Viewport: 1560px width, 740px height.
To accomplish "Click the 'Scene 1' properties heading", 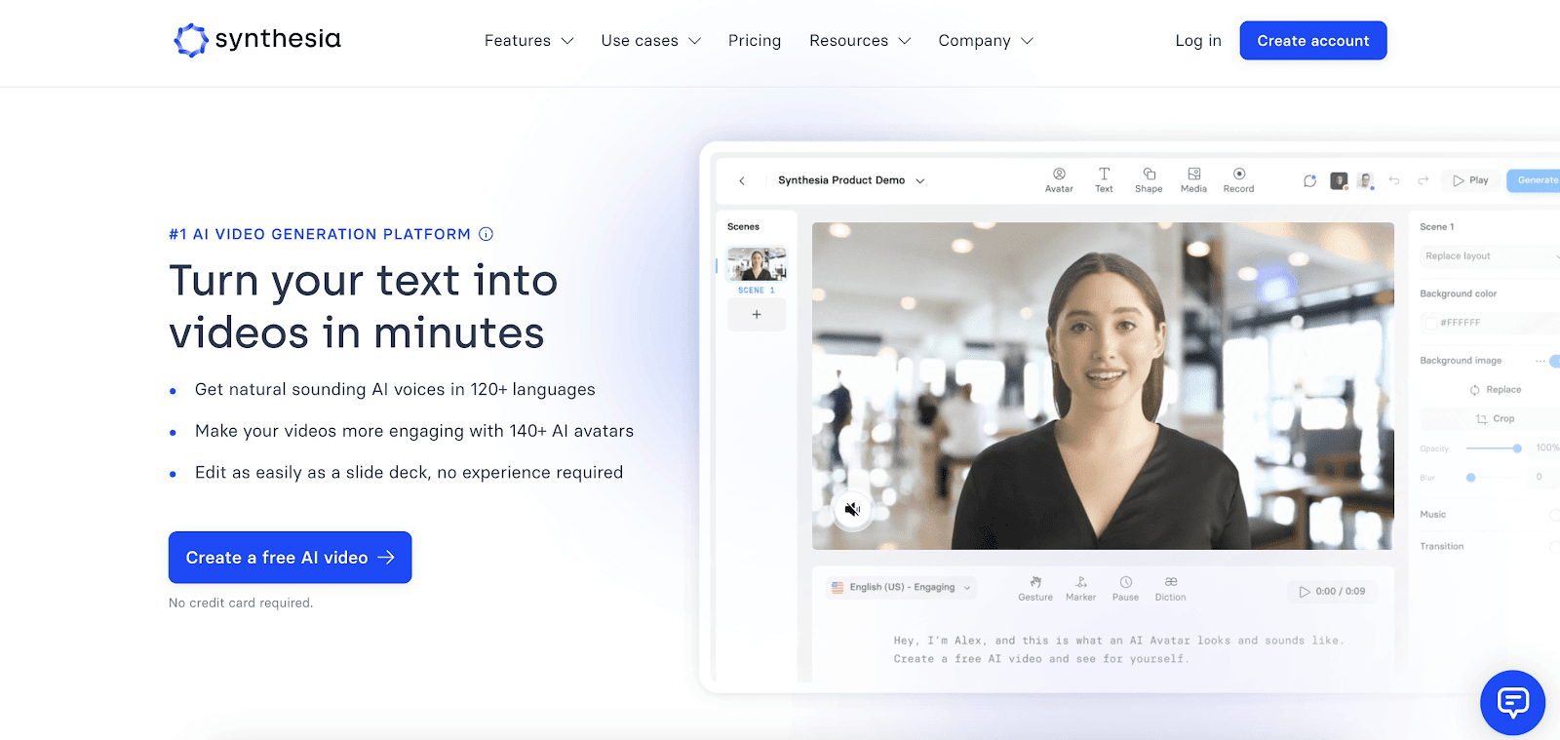I will point(1437,227).
